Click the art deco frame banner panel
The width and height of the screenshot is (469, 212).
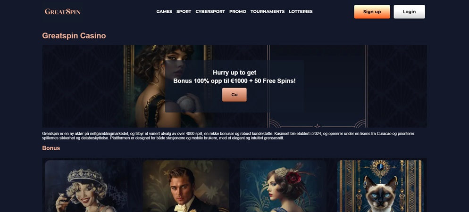317,86
